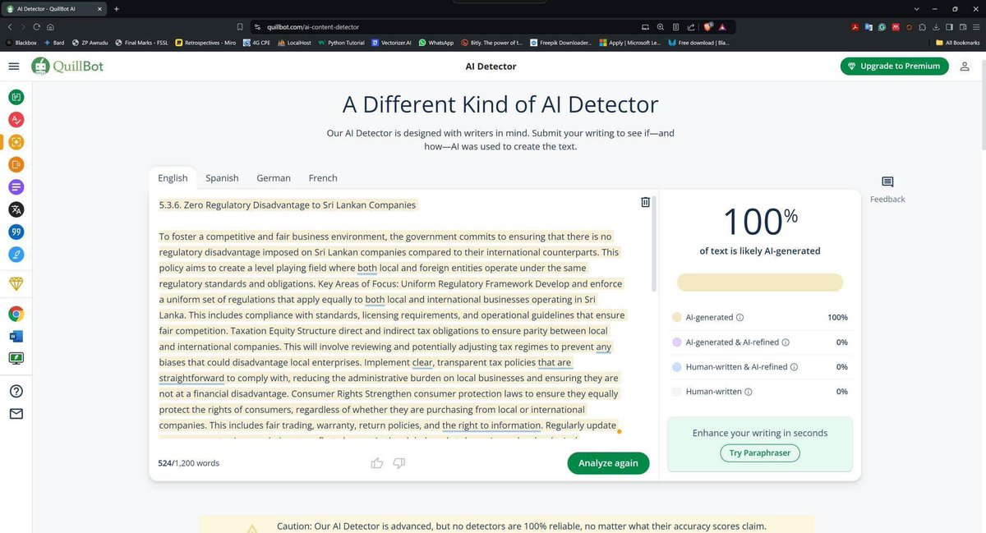Show info for Human-written category
This screenshot has height=533, width=986.
tap(749, 392)
